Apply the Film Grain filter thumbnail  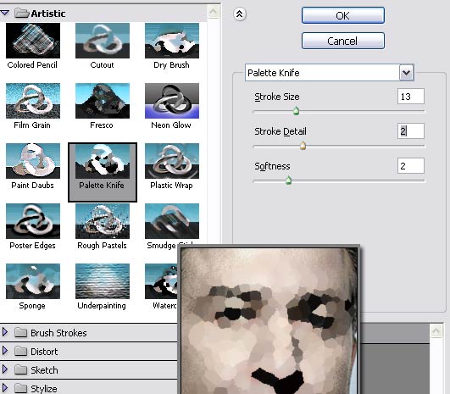(x=33, y=101)
